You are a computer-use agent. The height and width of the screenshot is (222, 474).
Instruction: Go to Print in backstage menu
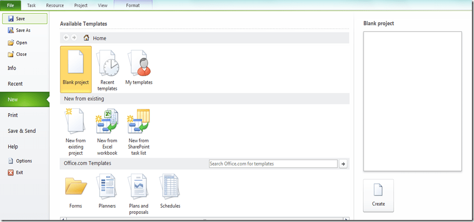pos(13,115)
